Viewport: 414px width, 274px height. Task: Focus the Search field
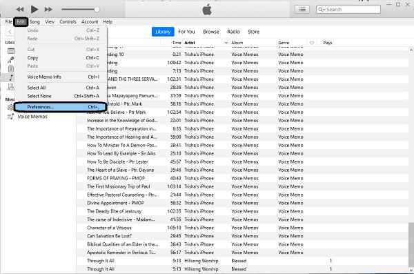[x=348, y=10]
